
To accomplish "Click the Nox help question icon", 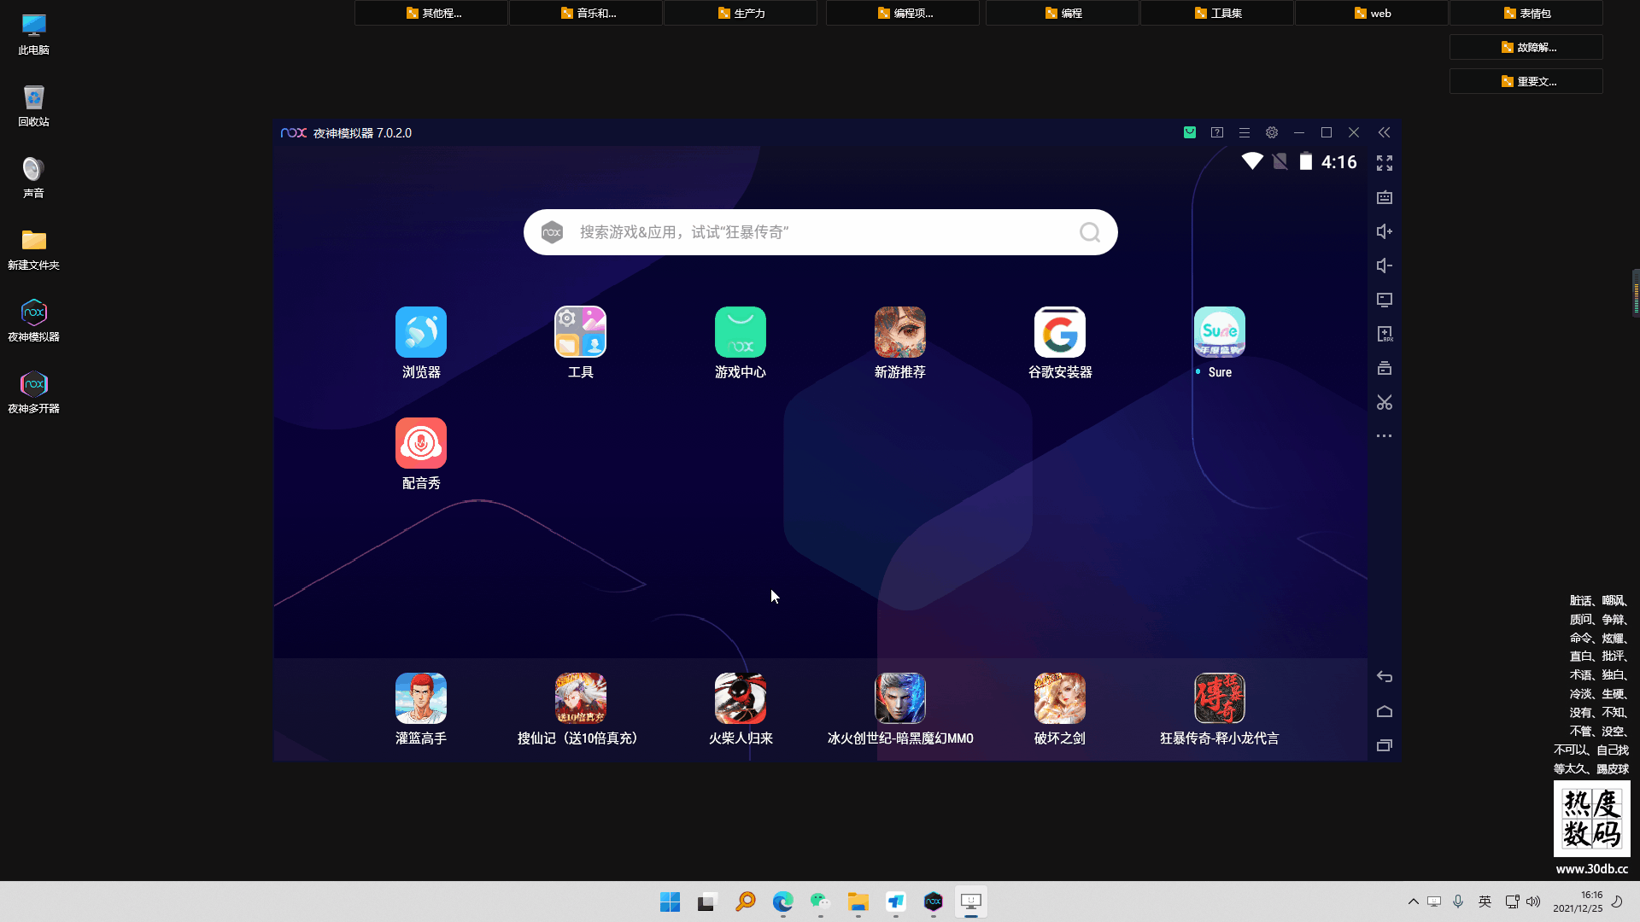I will [x=1217, y=132].
